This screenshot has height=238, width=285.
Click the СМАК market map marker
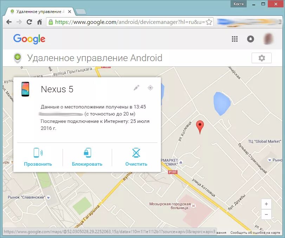[181, 163]
